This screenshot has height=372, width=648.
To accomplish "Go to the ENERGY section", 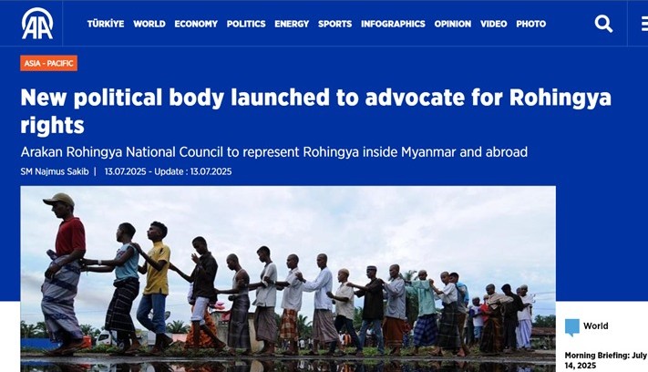I will point(292,24).
